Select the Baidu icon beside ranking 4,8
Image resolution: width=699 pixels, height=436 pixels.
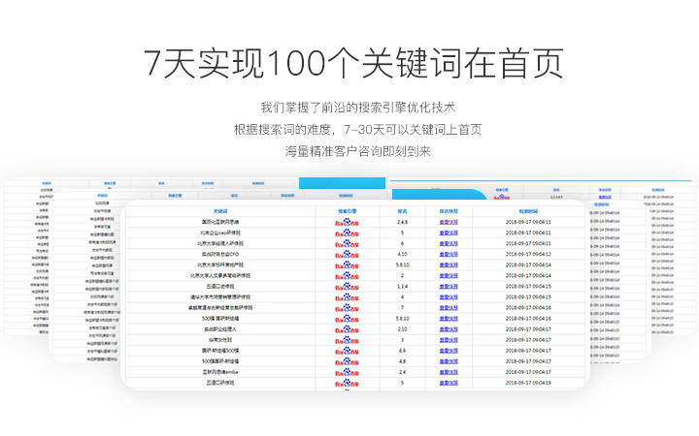point(347,360)
